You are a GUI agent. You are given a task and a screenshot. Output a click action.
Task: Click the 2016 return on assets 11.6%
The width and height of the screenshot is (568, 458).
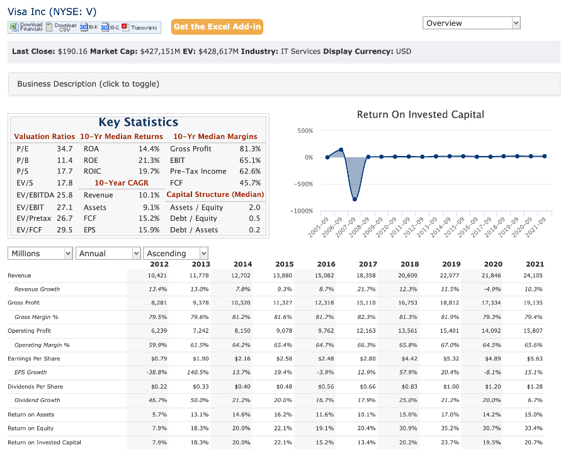324,415
